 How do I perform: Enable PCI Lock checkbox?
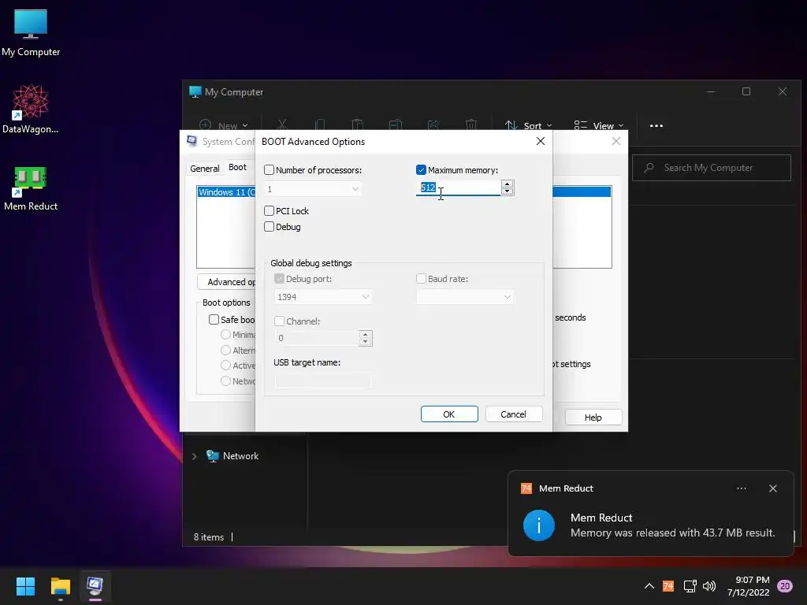pos(270,210)
